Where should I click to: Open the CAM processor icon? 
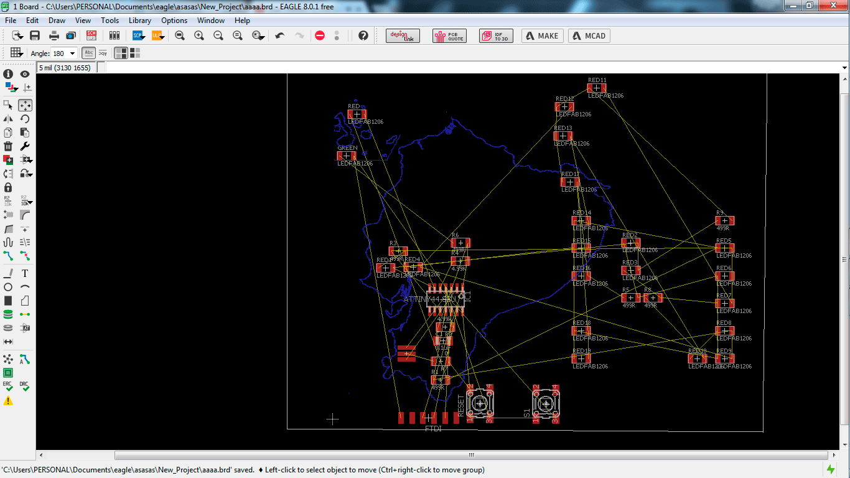click(x=70, y=35)
